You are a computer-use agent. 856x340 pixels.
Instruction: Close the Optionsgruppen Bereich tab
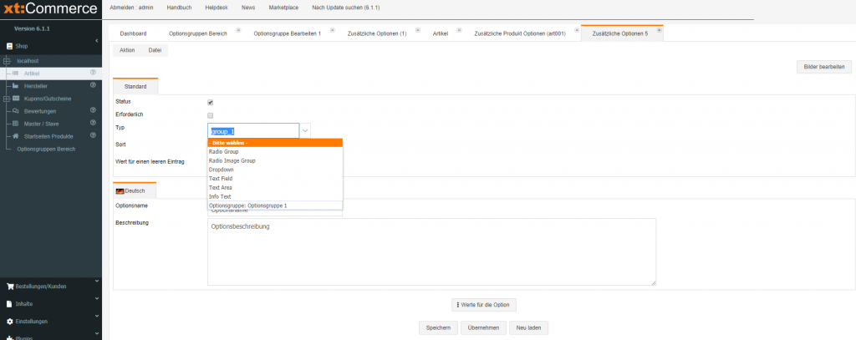click(239, 29)
